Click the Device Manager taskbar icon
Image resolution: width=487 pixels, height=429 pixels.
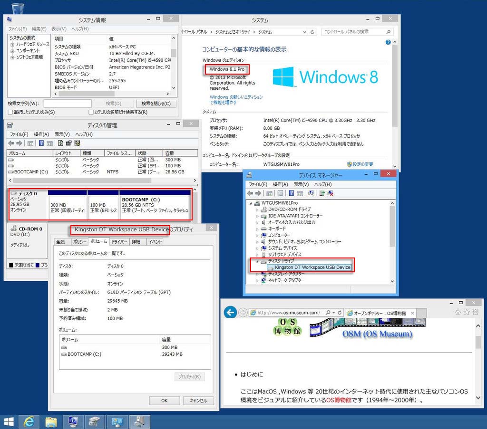point(139,422)
